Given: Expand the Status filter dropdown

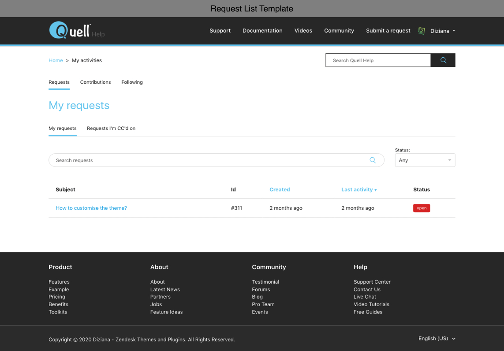Looking at the screenshot, I should coord(425,160).
